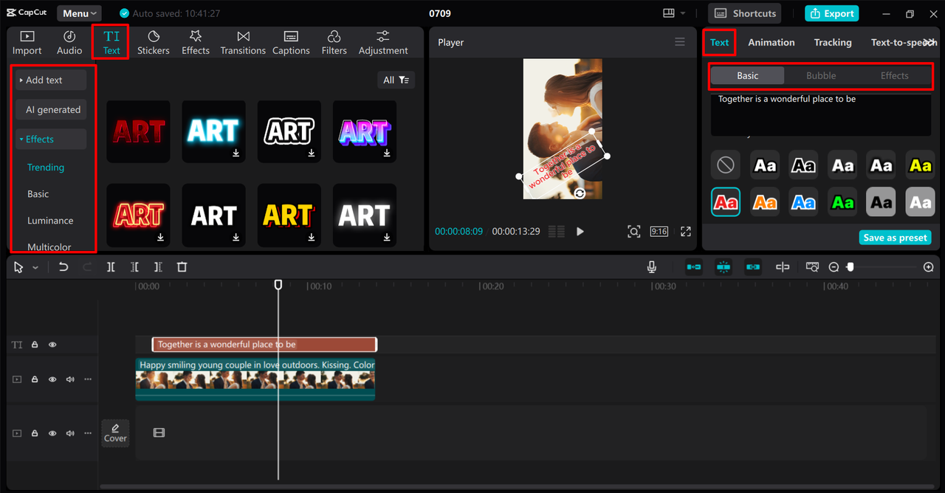Image resolution: width=945 pixels, height=493 pixels.
Task: Open the Stickers panel
Action: [153, 42]
